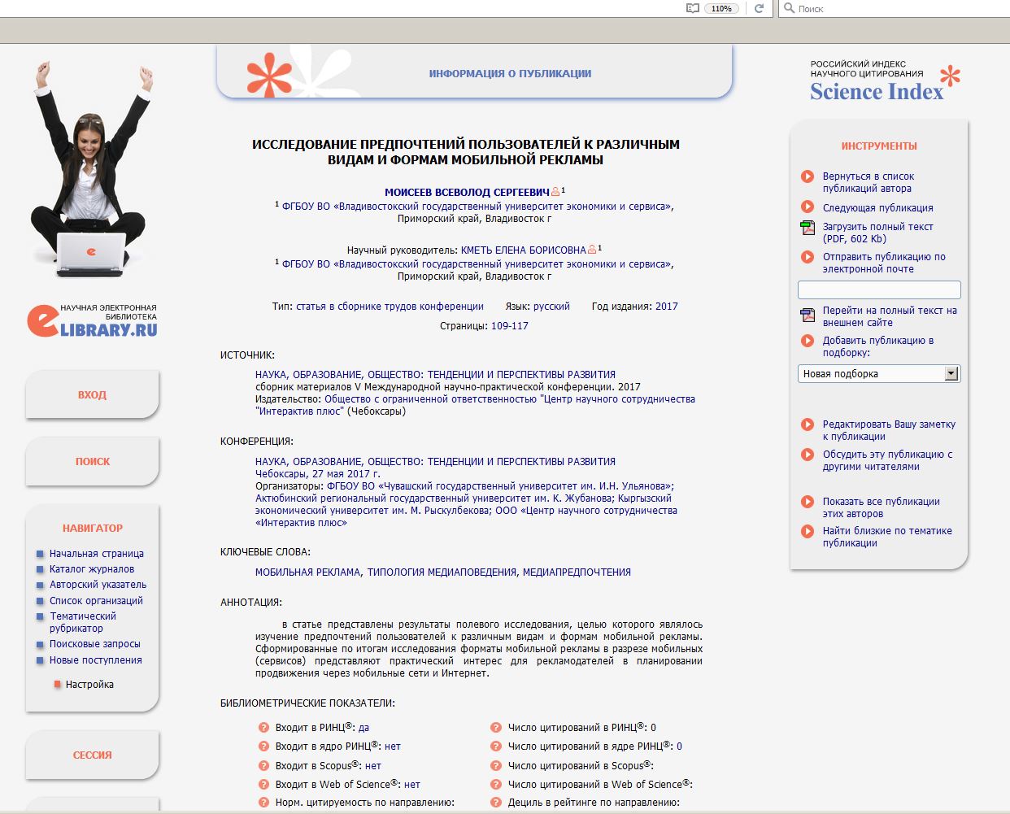This screenshot has width=1010, height=814.
Task: Click 'статья в сборнике трудов конференции' link
Action: pos(390,307)
